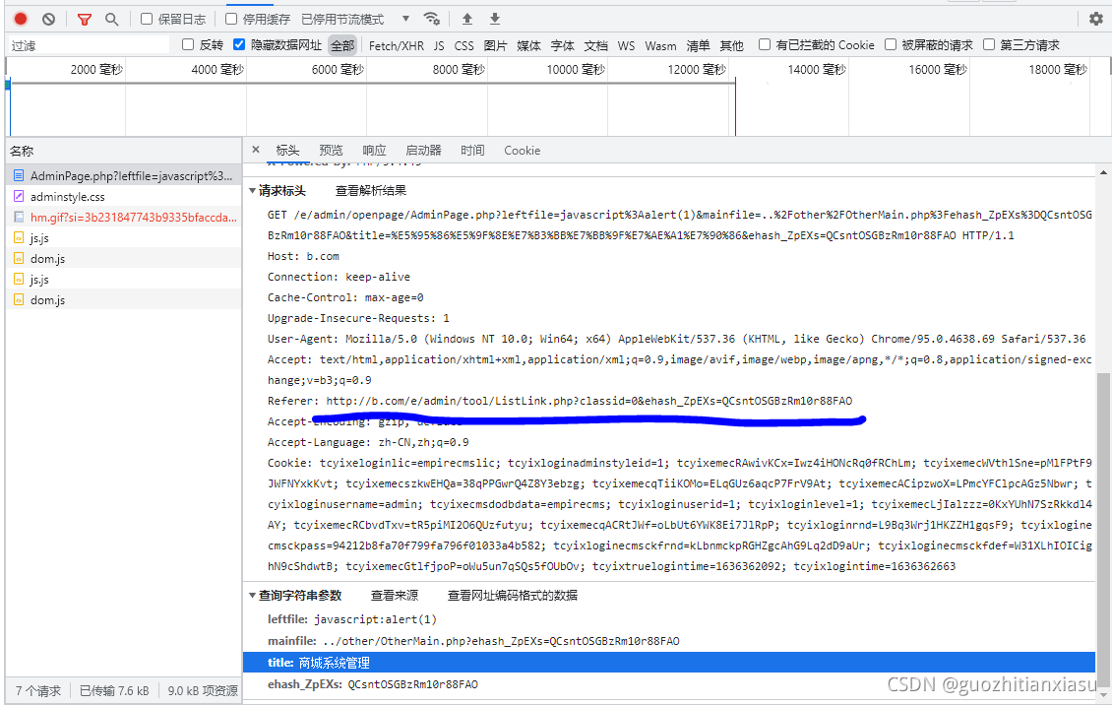The image size is (1112, 705).
Task: Select the hm.gif?si= request row
Action: click(123, 217)
